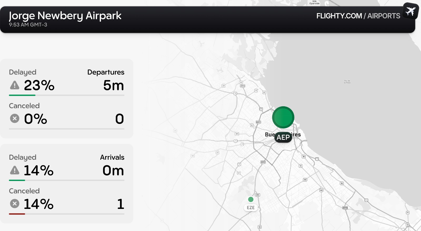Click the AEP airport code label
Screen dimensions: 421x231
coord(283,137)
